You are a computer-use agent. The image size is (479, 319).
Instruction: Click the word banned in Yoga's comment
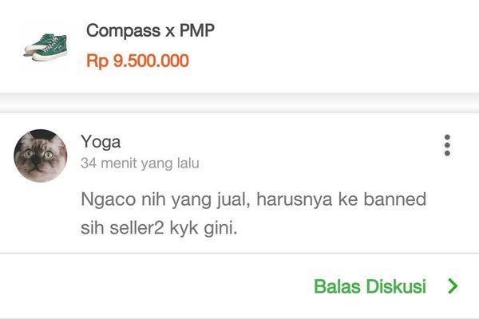click(x=394, y=199)
